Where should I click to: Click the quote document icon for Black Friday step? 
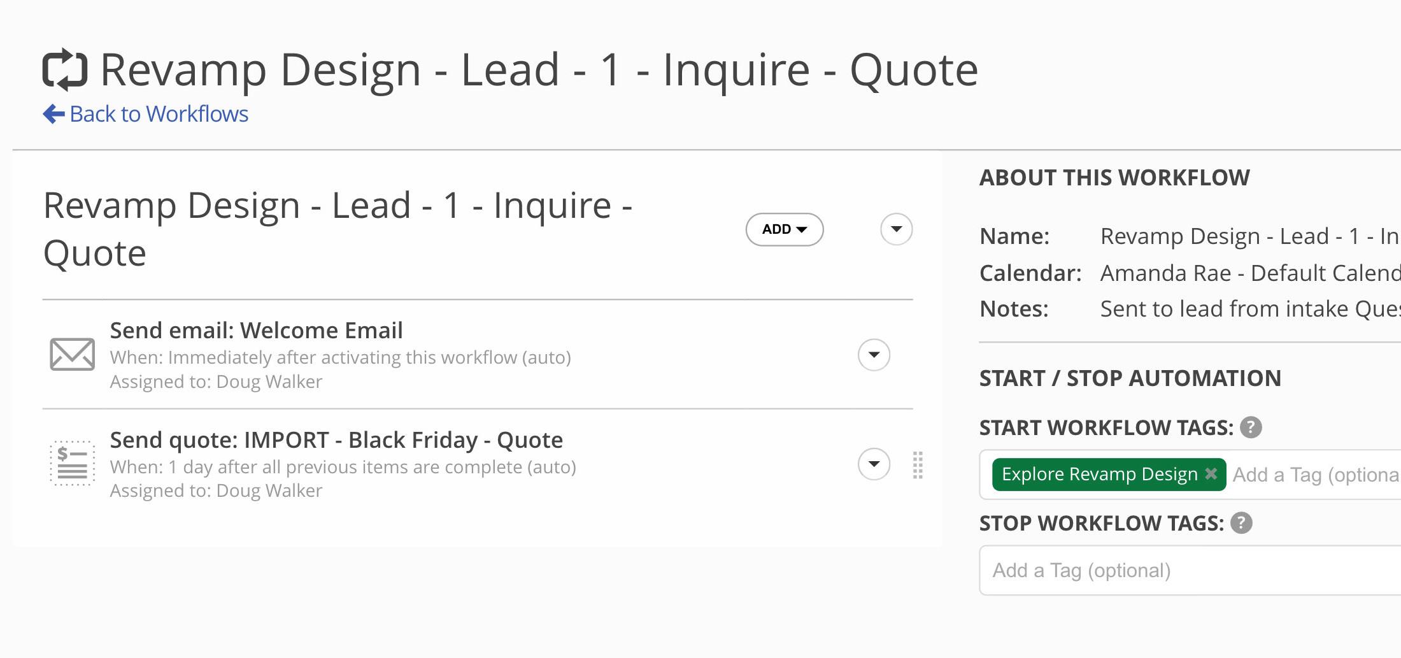click(72, 464)
